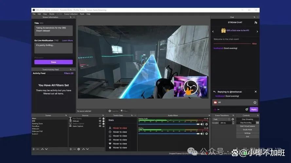Click the star subscribers icon in Twitch Stats
Viewport: 291px width, 163px height.
tap(110, 147)
